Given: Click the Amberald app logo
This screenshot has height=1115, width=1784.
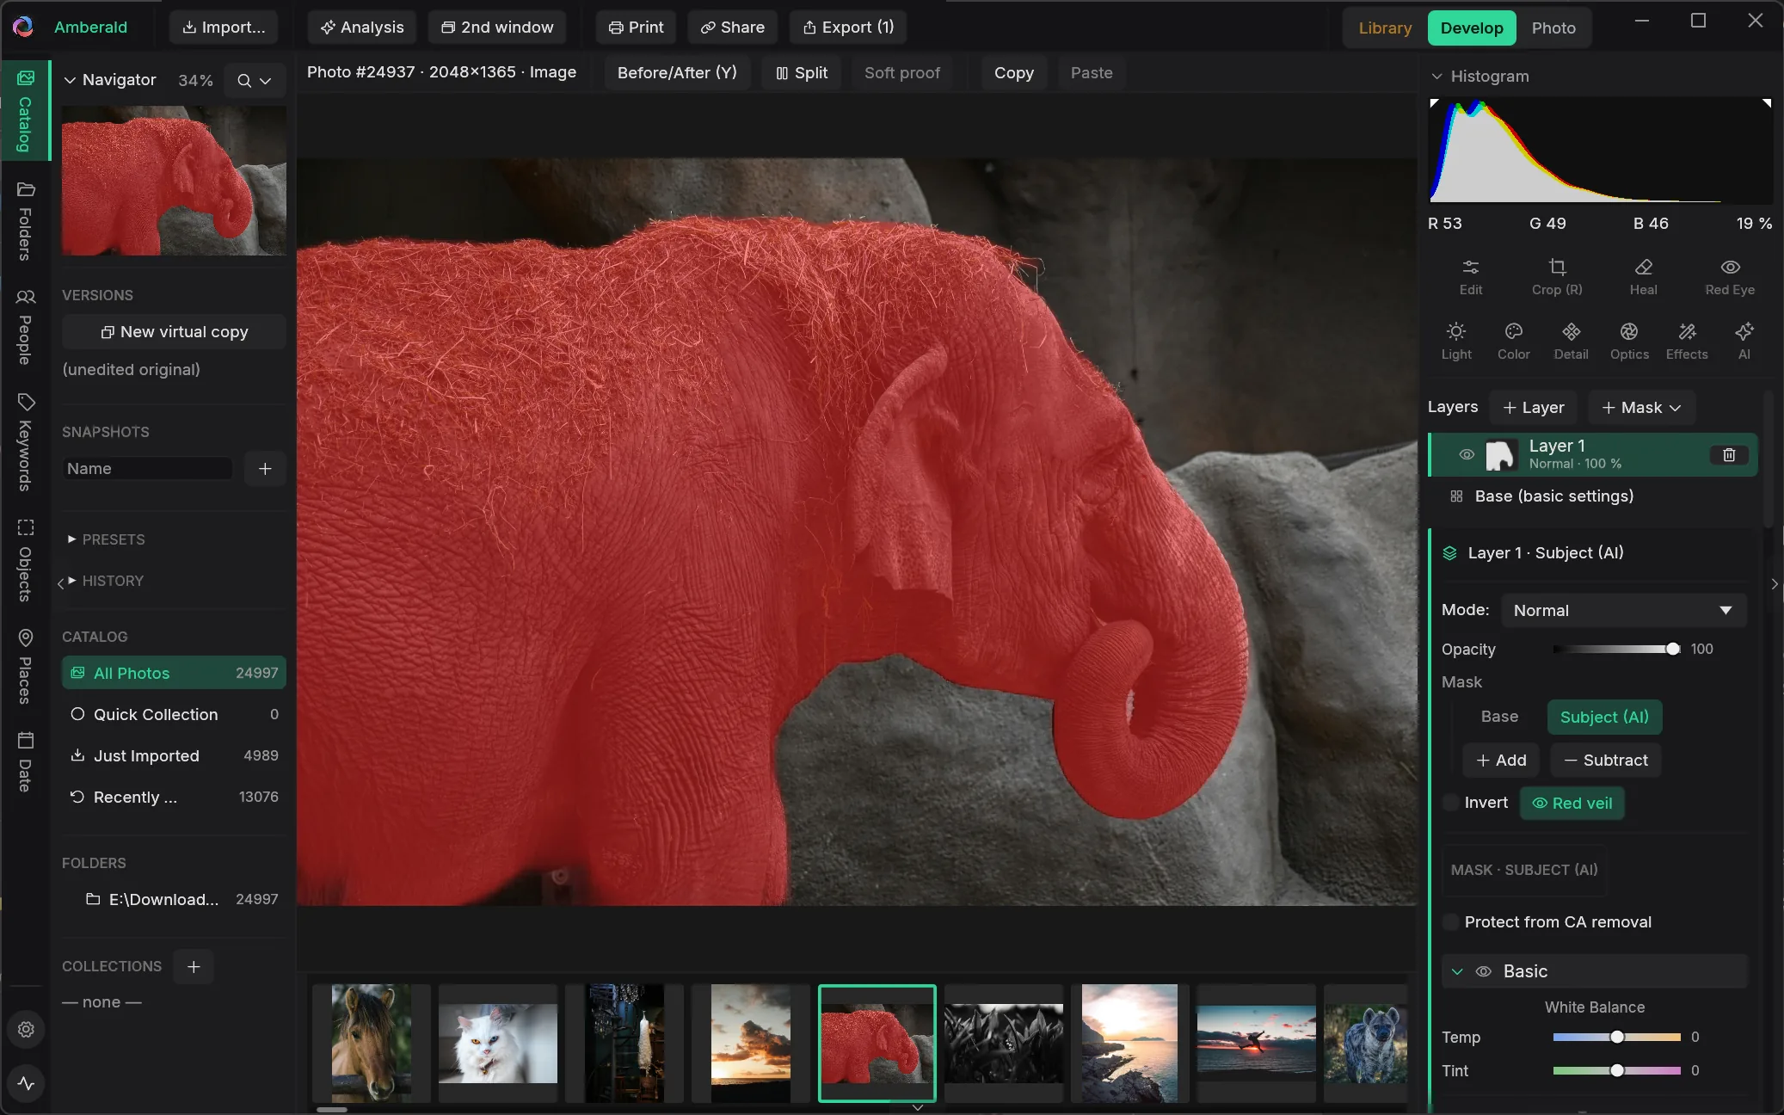Looking at the screenshot, I should [x=23, y=27].
